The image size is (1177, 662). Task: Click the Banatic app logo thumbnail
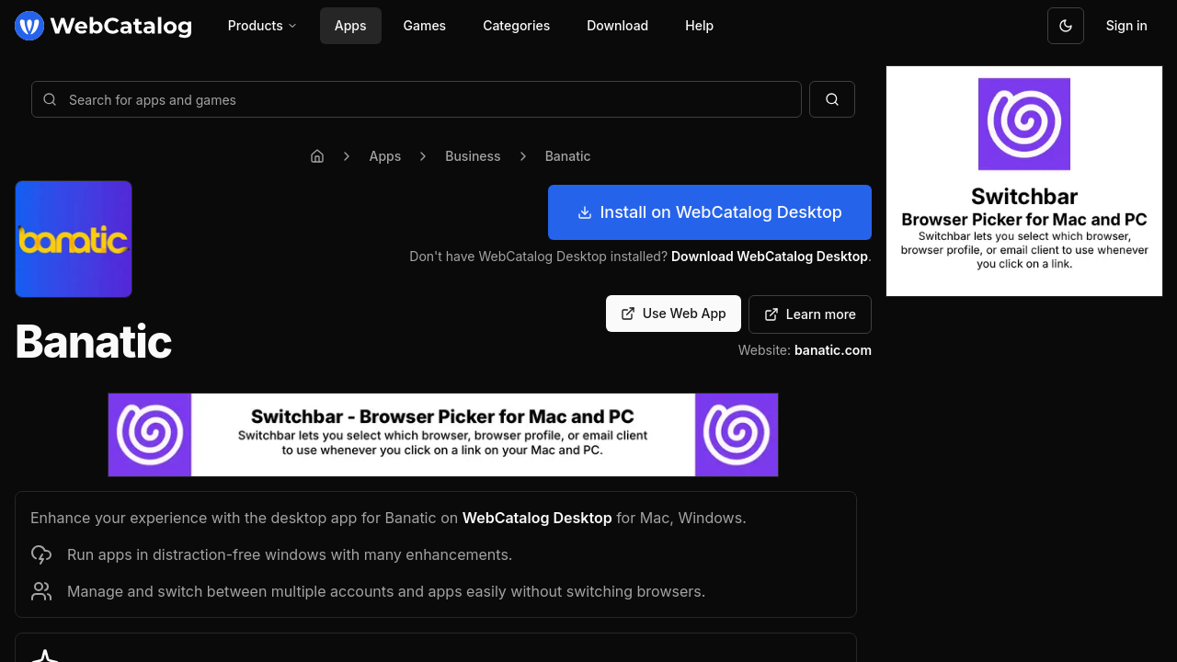[x=74, y=239]
